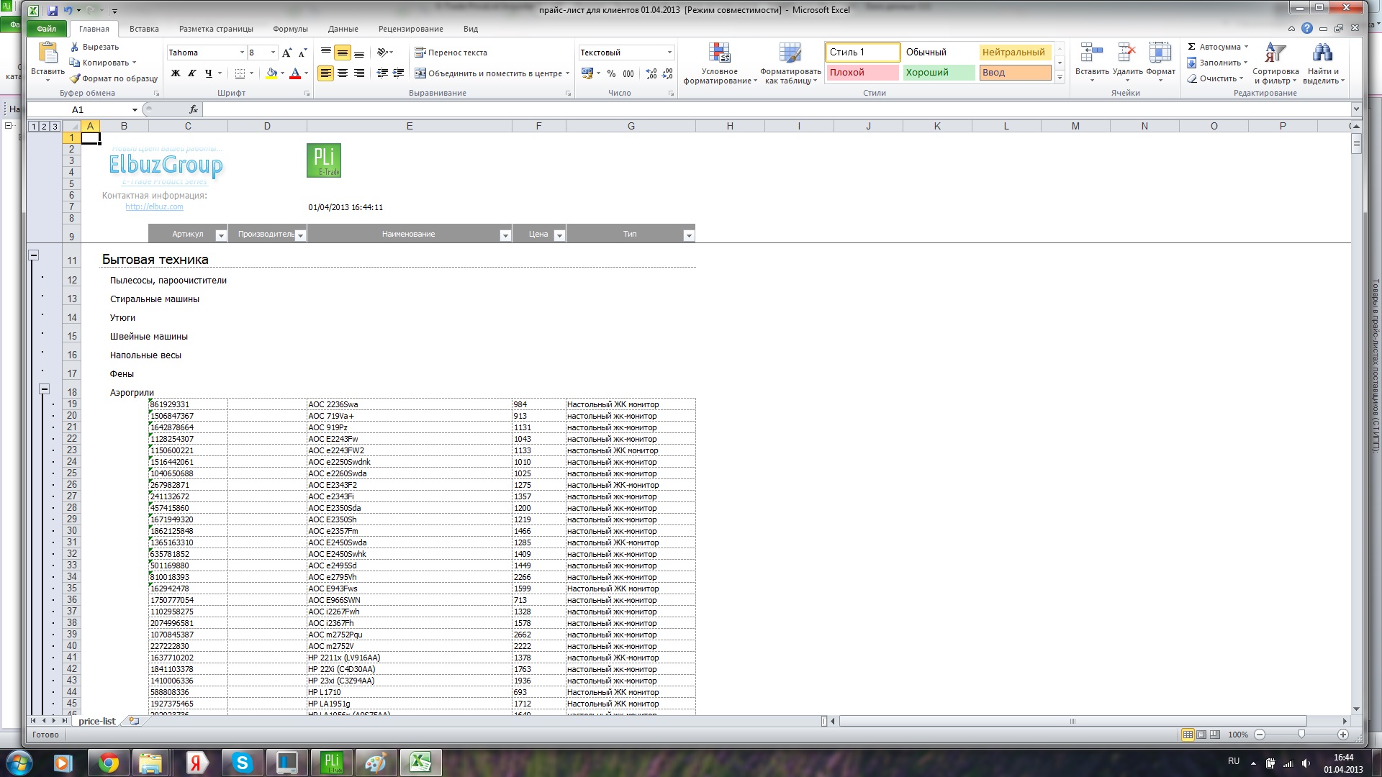Click the PLi E-Trade logo in sheet
Viewport: 1382px width, 777px height.
pyautogui.click(x=324, y=160)
